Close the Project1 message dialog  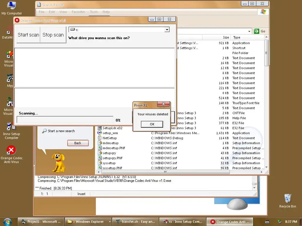163,104
